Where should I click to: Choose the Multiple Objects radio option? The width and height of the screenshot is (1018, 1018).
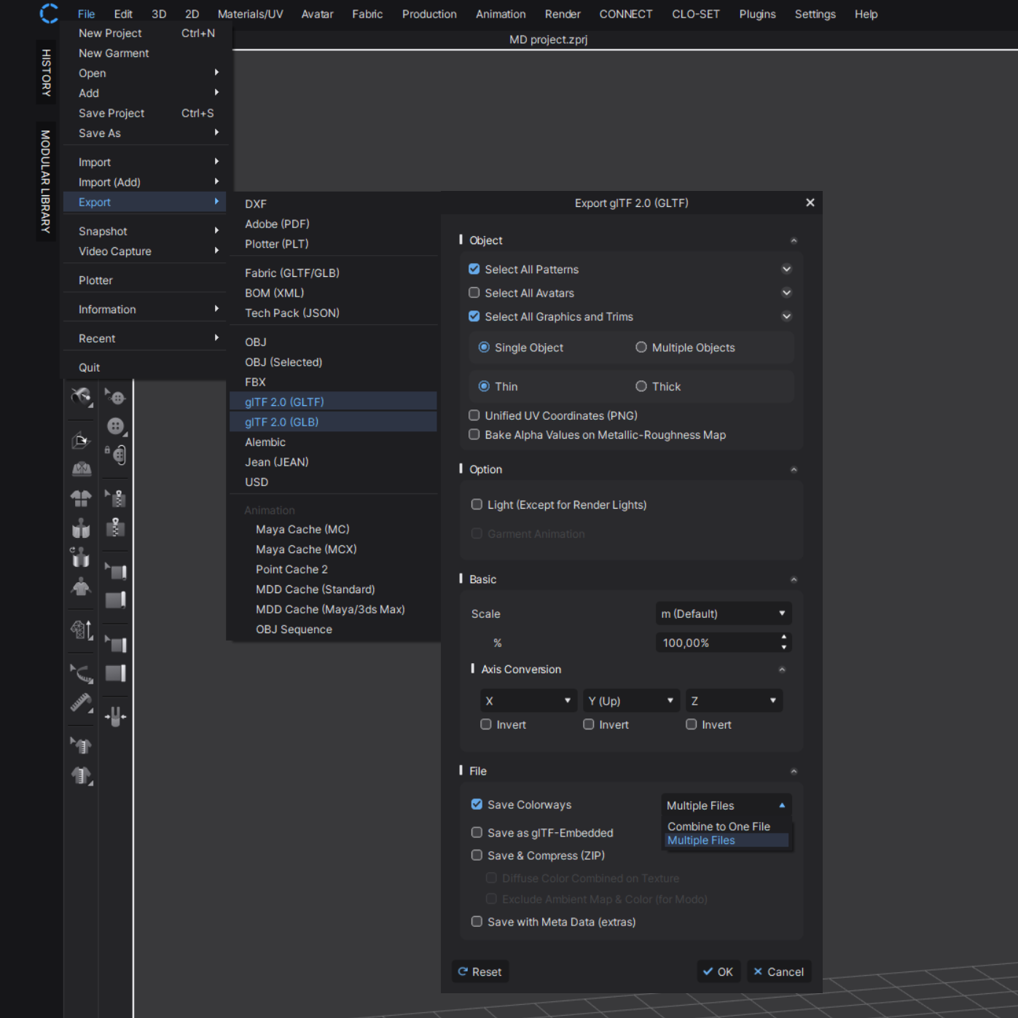coord(641,348)
